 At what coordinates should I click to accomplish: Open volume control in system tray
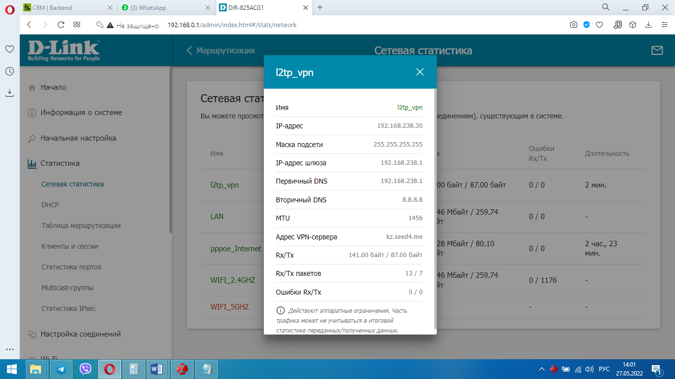coord(589,369)
